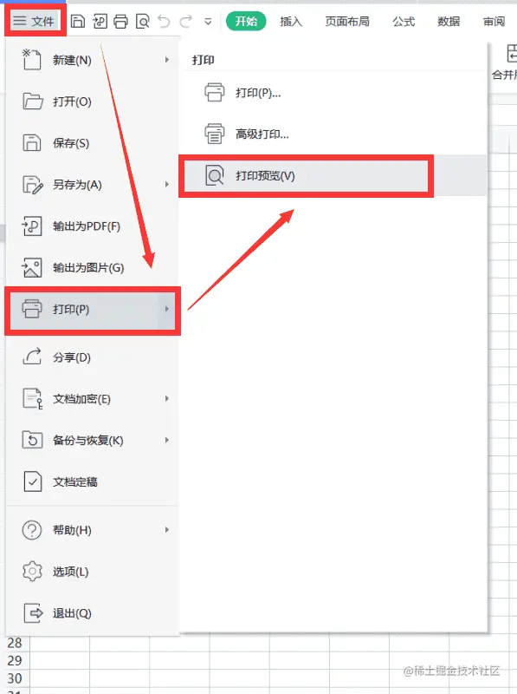Expand the 文档加密(E) submenu arrow

point(166,398)
